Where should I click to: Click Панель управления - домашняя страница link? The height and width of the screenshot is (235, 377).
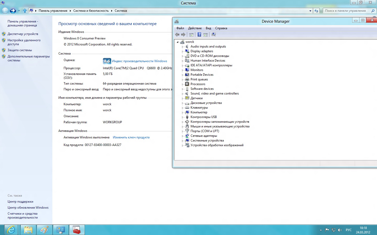23,23
